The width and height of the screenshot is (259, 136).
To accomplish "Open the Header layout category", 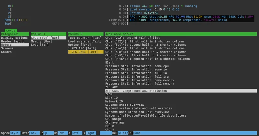I will 12,41.
